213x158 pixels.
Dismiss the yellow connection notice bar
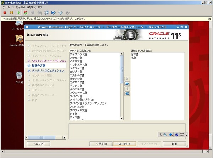coord(209,19)
